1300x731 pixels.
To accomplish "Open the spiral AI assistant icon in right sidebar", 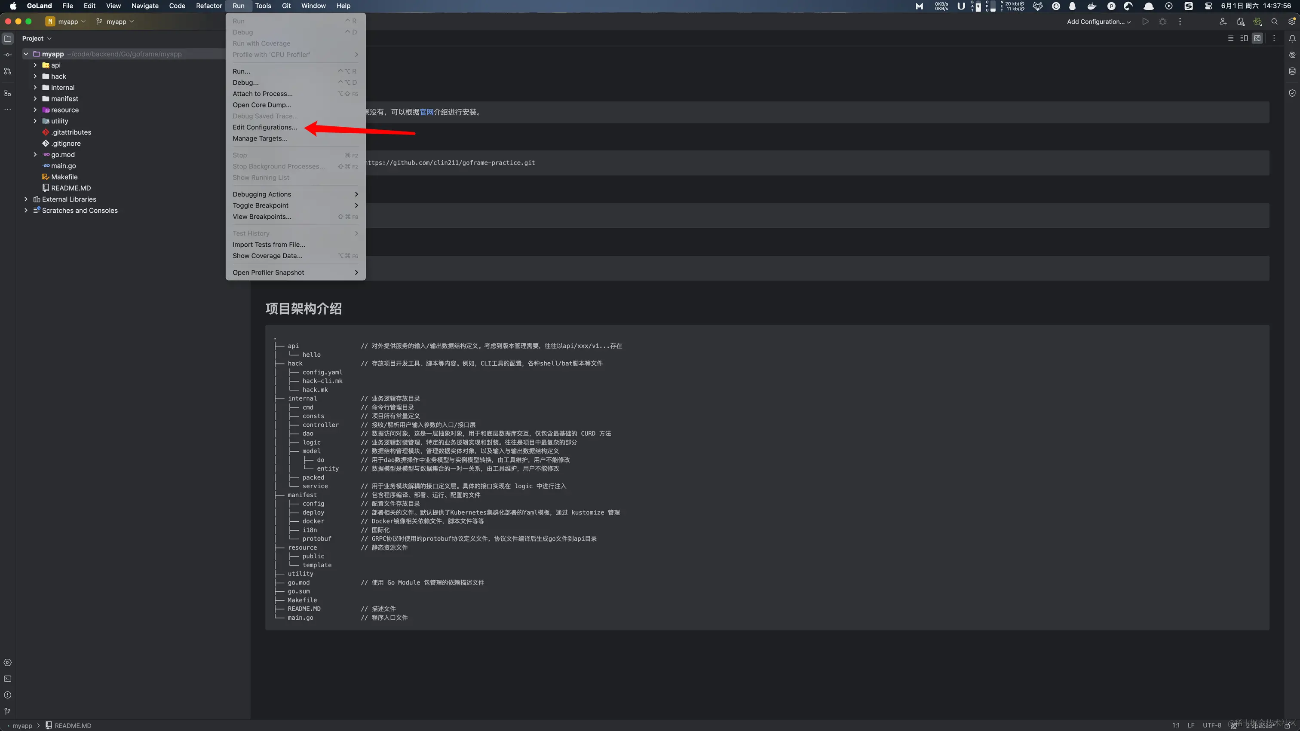I will point(1292,55).
